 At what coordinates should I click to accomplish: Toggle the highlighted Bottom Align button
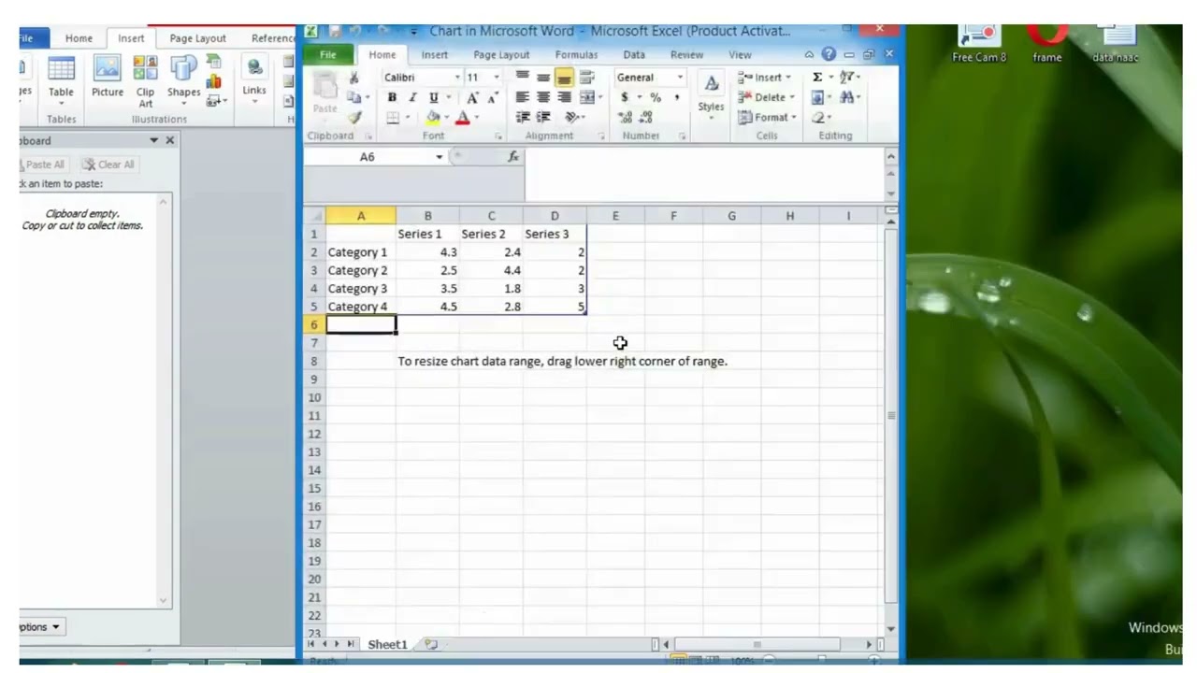(564, 78)
